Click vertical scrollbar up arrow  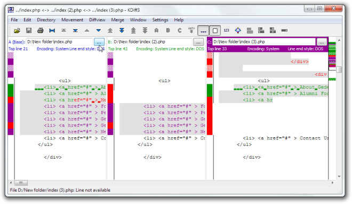point(339,41)
